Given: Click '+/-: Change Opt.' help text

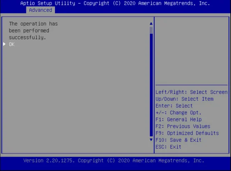Looking at the screenshot, I should pyautogui.click(x=178, y=113).
